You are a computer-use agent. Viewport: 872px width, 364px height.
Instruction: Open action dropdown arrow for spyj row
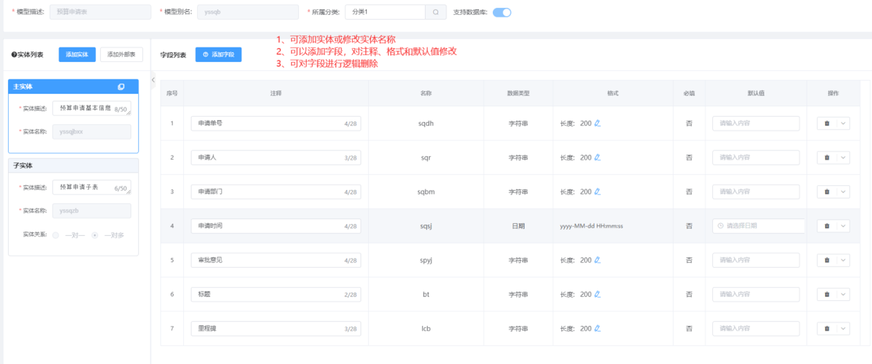tap(843, 260)
